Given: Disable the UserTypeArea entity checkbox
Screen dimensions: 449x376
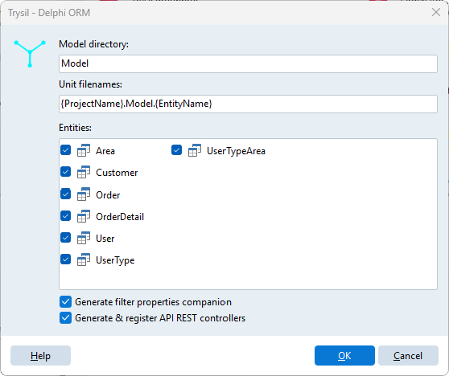Looking at the screenshot, I should [177, 149].
